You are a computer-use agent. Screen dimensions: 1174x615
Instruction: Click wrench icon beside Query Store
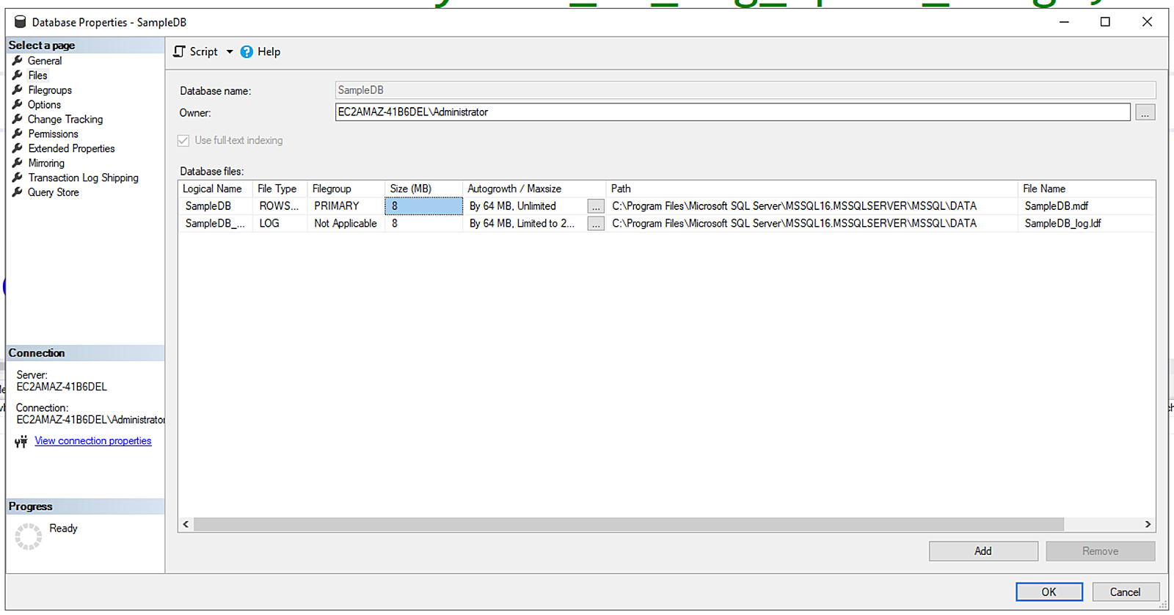pos(18,192)
